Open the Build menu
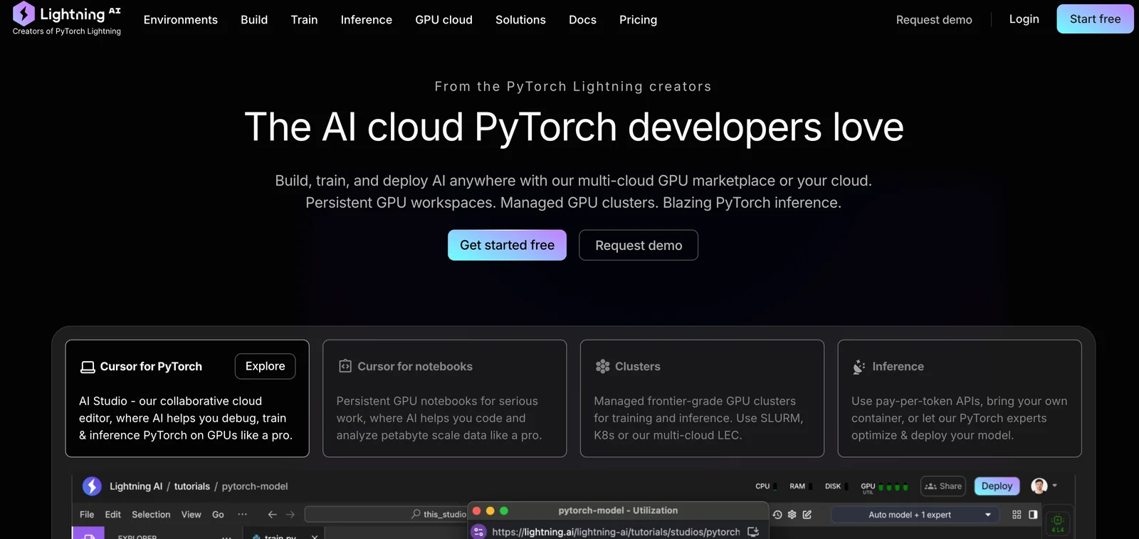Image resolution: width=1139 pixels, height=539 pixels. click(254, 20)
